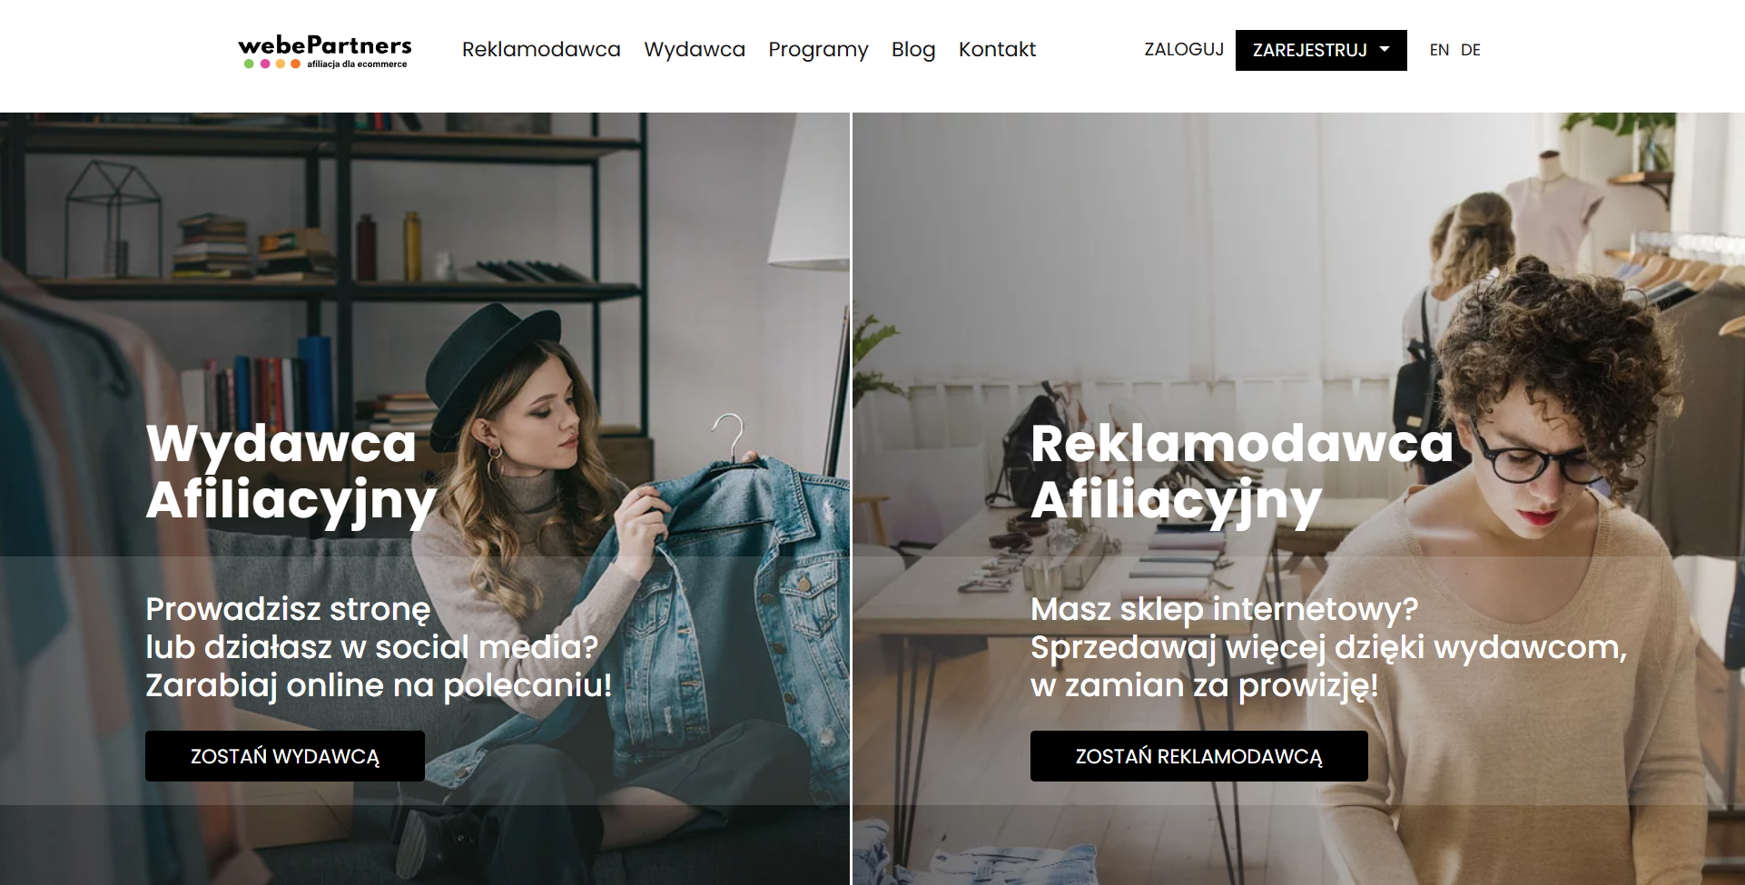Switch language to DE
This screenshot has height=885, width=1745.
click(1471, 50)
